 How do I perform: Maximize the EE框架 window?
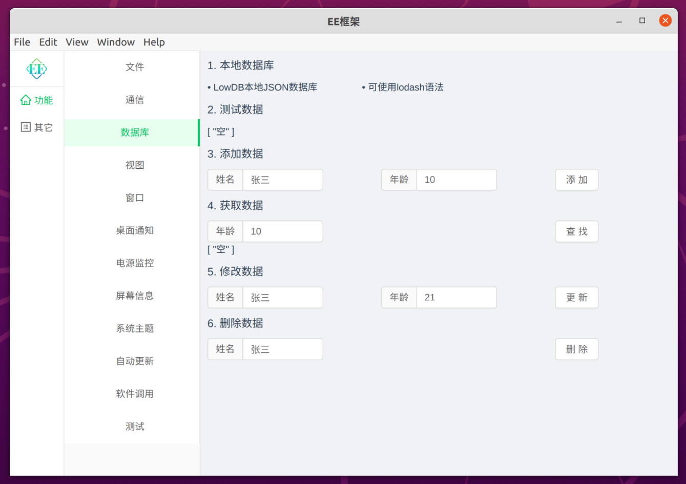point(642,20)
